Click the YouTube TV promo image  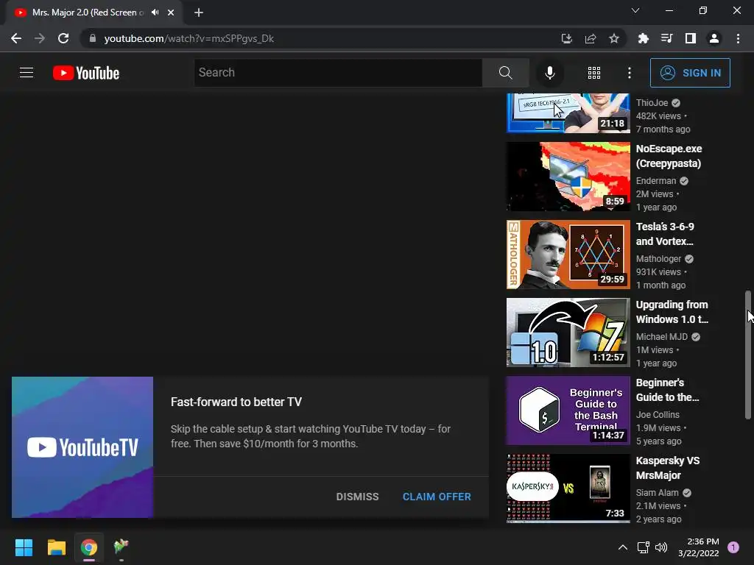[82, 447]
